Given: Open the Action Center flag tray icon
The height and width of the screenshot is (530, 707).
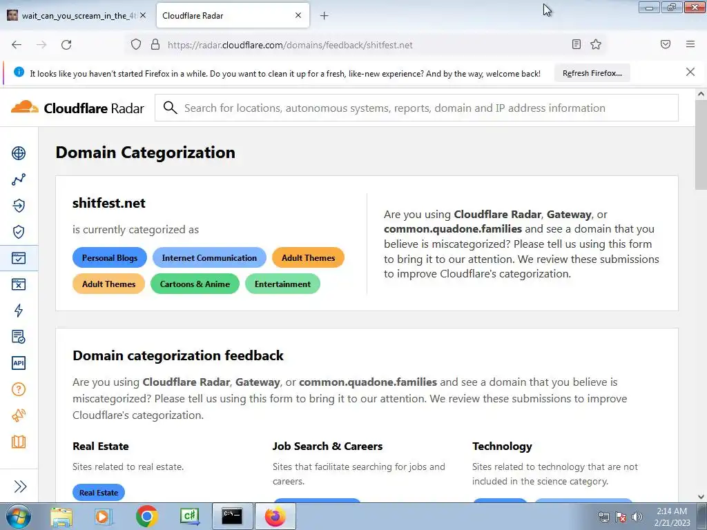Looking at the screenshot, I should (621, 516).
